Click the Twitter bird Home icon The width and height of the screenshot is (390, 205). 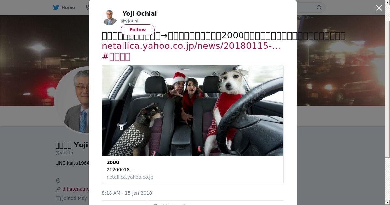(x=57, y=7)
